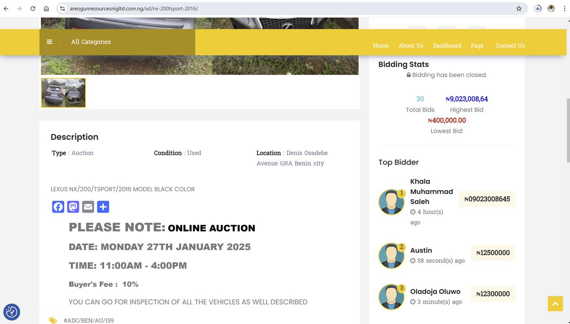The width and height of the screenshot is (570, 324).
Task: Click the browser forward arrow
Action: 19,9
